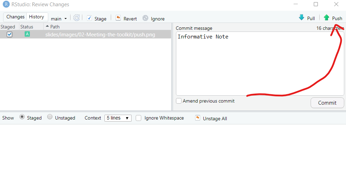Click the Ignore icon in toolbar
The height and width of the screenshot is (193, 346).
[x=145, y=18]
